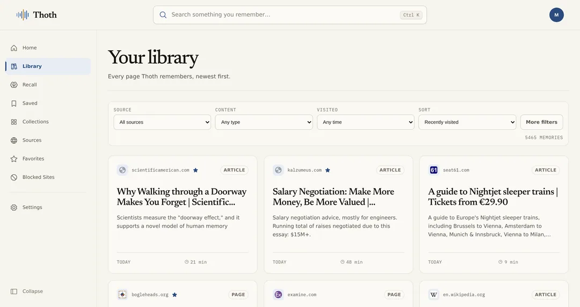The width and height of the screenshot is (580, 307).
Task: Open Collections in sidebar
Action: 48,122
